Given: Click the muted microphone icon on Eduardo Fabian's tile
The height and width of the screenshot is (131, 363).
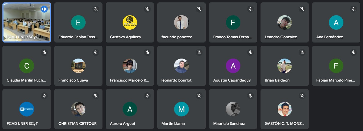Looking at the screenshot, I should tap(96, 9).
